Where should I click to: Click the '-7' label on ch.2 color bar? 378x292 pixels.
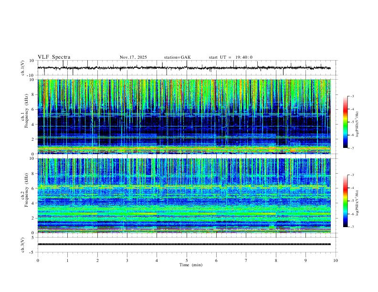(x=352, y=227)
